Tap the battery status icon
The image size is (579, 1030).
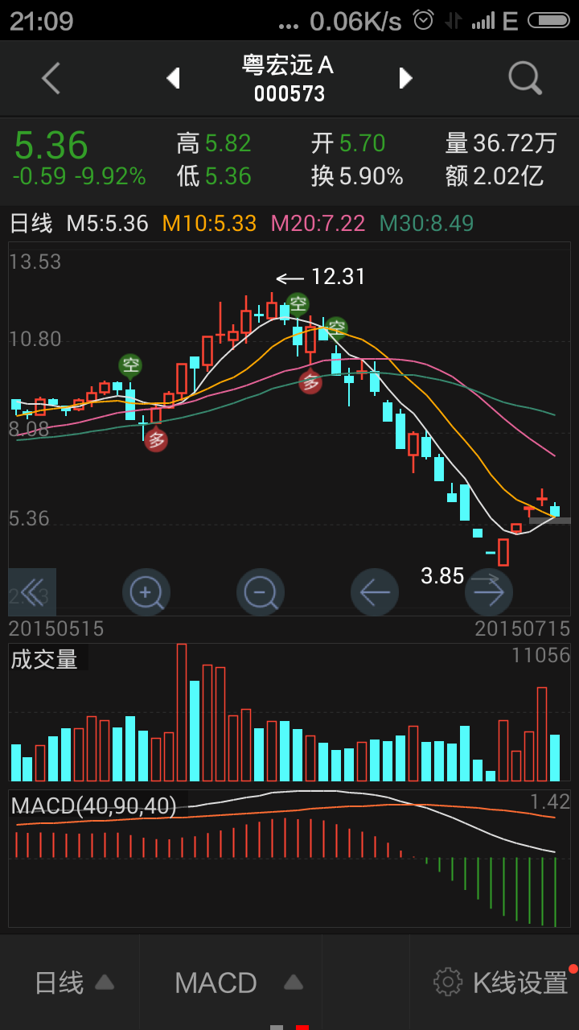click(549, 21)
